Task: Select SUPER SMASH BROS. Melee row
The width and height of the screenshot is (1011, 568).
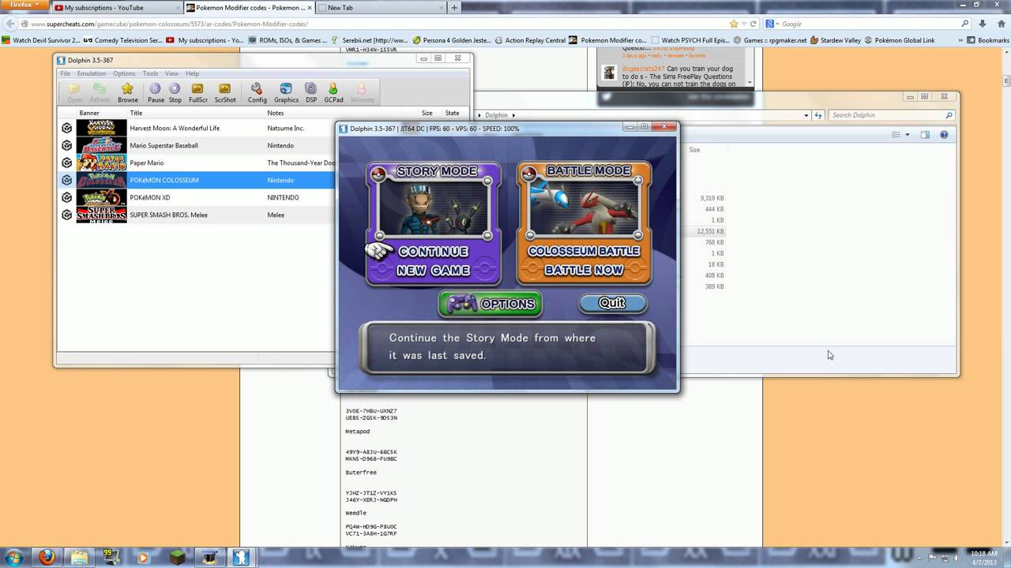Action: click(x=197, y=215)
